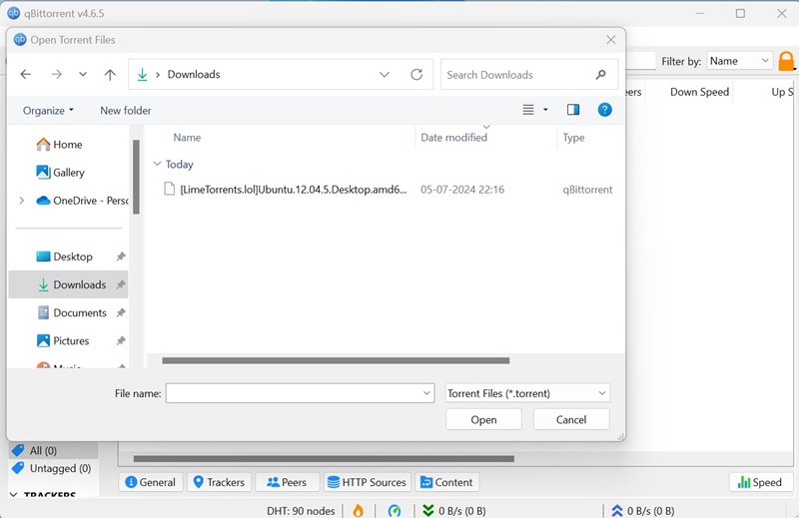Change view layout with list view icon
Screen dimensions: 799x518
(528, 110)
